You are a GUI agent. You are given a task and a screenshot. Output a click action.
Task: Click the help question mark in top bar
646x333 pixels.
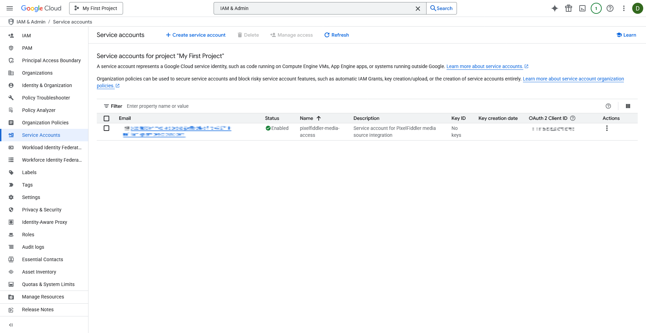coord(610,8)
